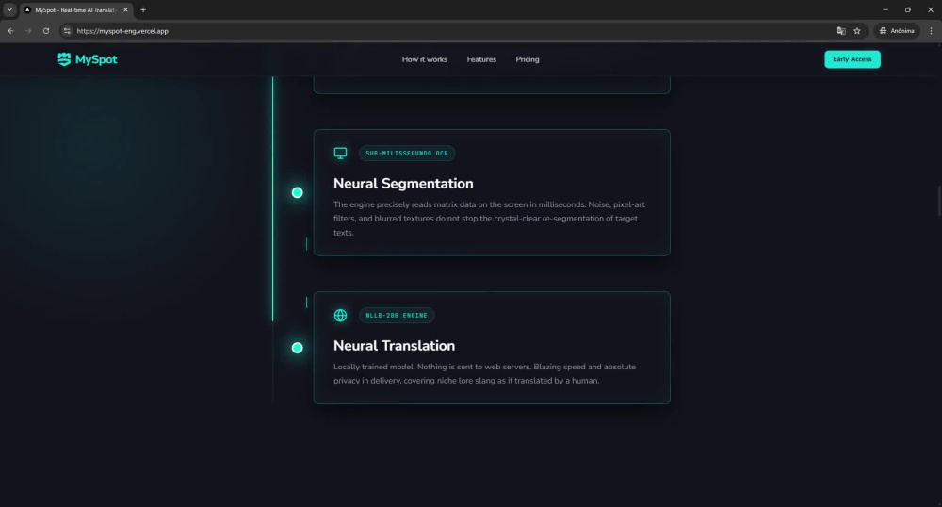Click the globe icon in Neural Translation card

[341, 316]
